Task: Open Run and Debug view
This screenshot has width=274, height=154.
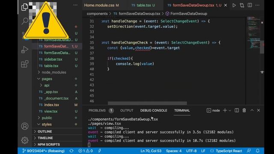Action: (x=25, y=50)
